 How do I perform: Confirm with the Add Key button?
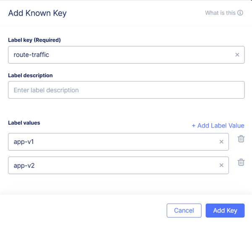(225, 211)
